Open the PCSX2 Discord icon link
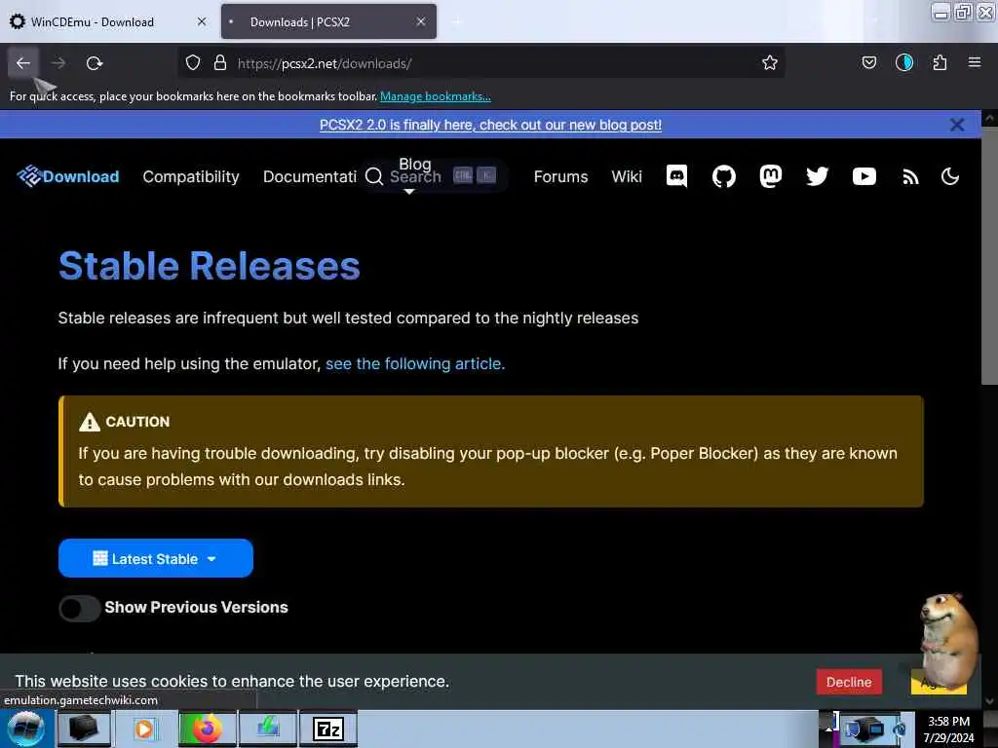The height and width of the screenshot is (748, 998). tap(676, 176)
